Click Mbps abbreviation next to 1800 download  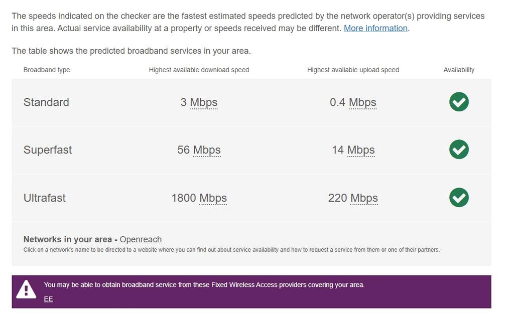pyautogui.click(x=213, y=198)
